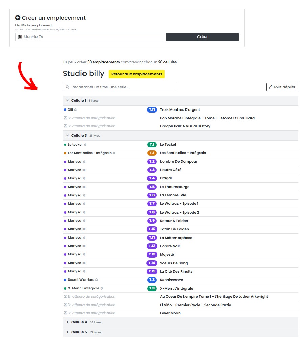
Task: Click the '44 livres' count of Cellule 4
Action: coord(95,322)
